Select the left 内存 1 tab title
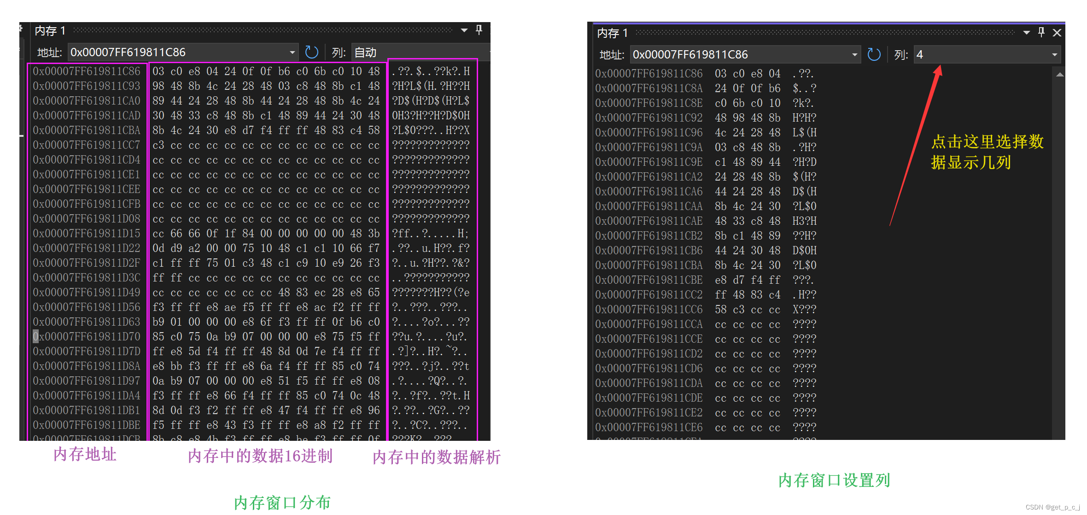 coord(50,31)
